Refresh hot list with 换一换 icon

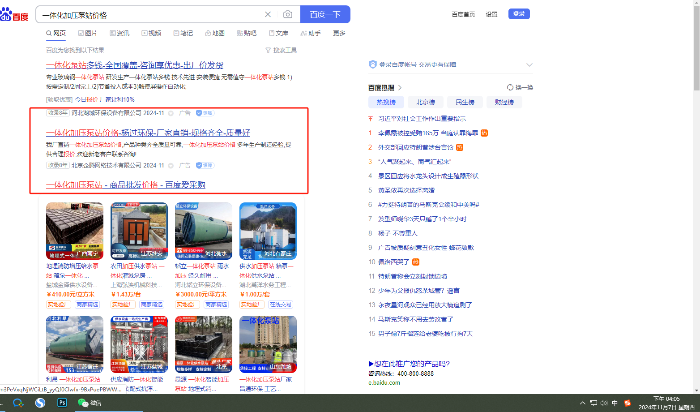[x=510, y=87]
